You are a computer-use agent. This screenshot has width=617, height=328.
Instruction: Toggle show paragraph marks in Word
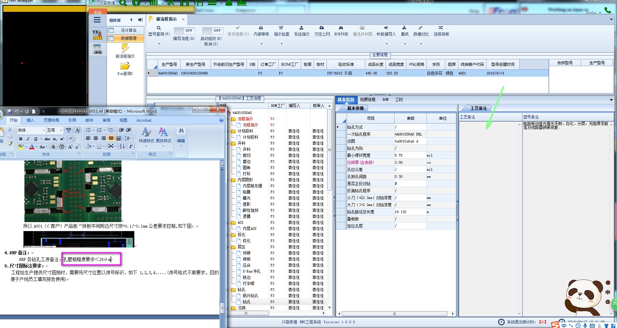pos(131,146)
